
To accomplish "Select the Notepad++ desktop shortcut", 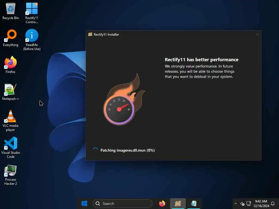I will pyautogui.click(x=11, y=92).
